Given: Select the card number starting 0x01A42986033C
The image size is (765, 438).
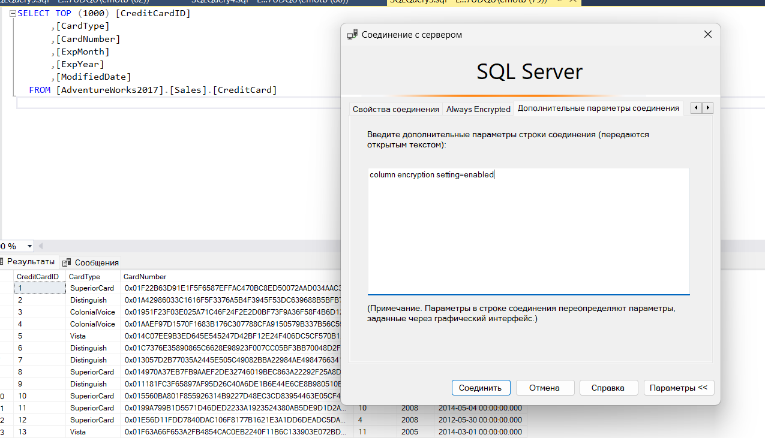Looking at the screenshot, I should [231, 300].
